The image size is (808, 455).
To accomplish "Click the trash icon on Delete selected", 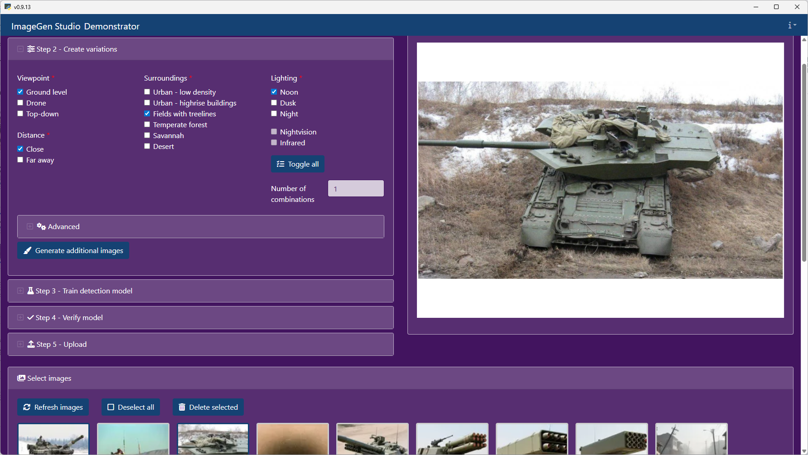I will click(x=182, y=407).
